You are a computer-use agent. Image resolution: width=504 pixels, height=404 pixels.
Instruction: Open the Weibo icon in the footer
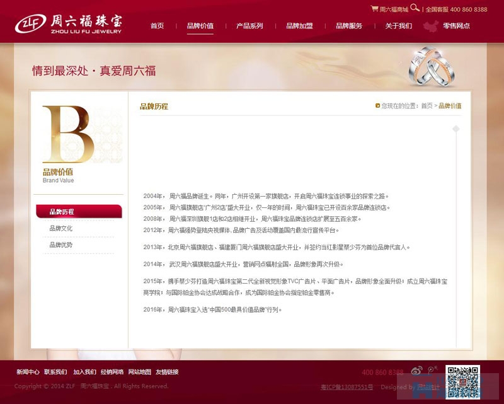tap(416, 371)
